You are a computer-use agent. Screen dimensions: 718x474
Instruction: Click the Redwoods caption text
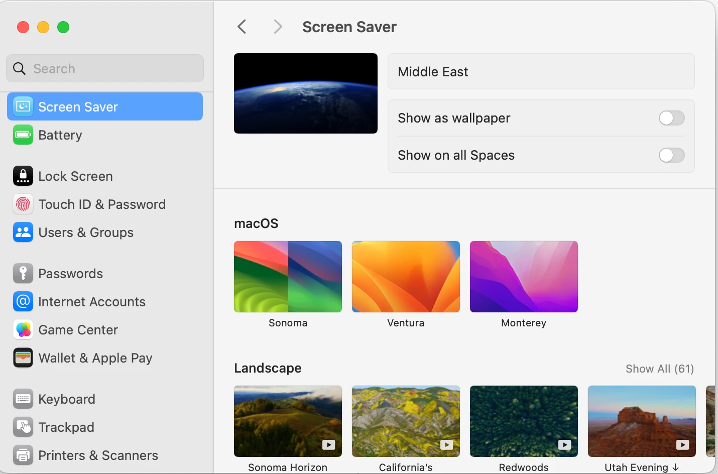[x=524, y=467]
